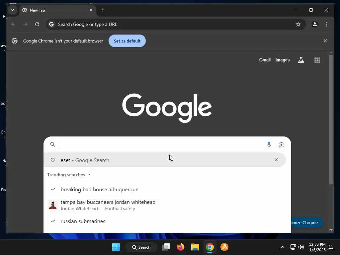Open the Windows Start menu
The image size is (340, 255).
click(116, 247)
